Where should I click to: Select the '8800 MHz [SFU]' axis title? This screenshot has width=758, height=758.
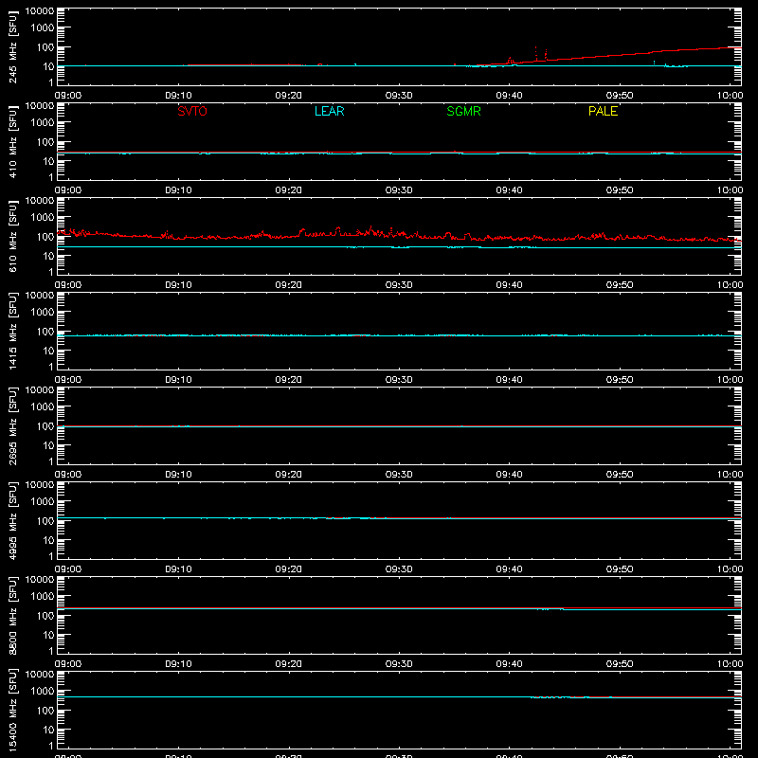point(12,616)
